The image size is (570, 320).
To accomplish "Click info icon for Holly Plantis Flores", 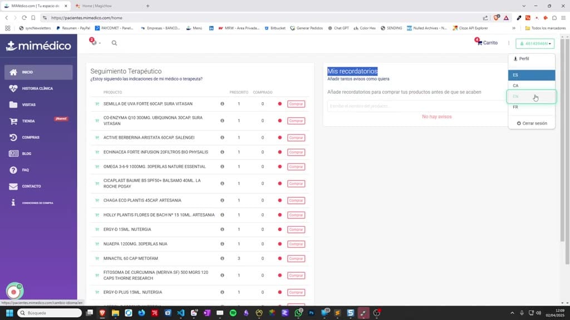I will pos(222,215).
